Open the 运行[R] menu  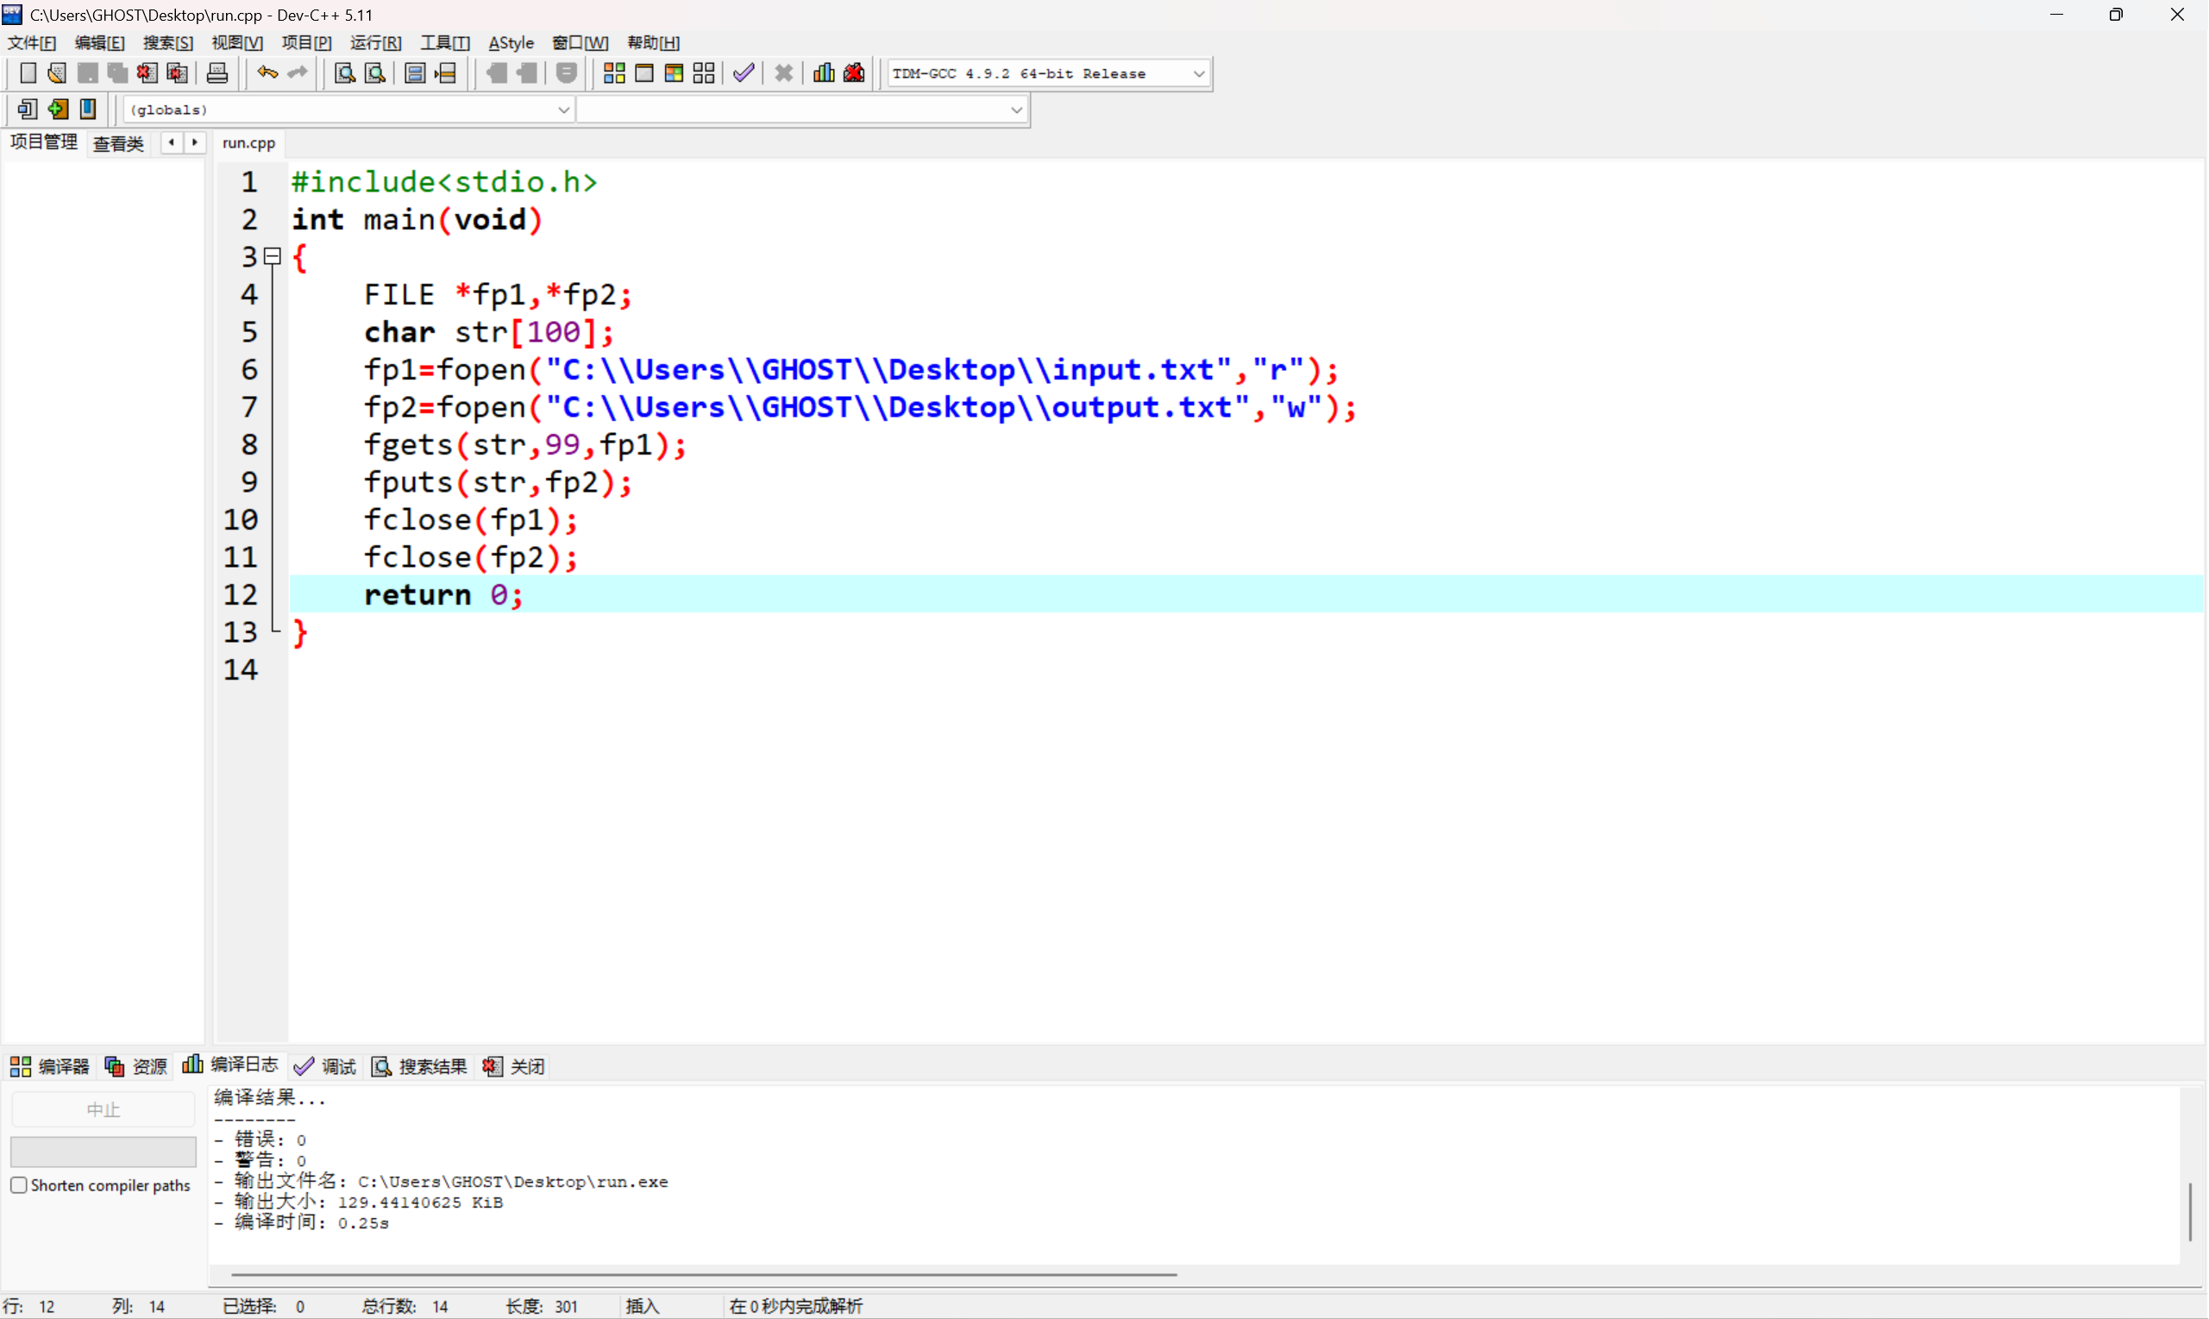click(375, 42)
